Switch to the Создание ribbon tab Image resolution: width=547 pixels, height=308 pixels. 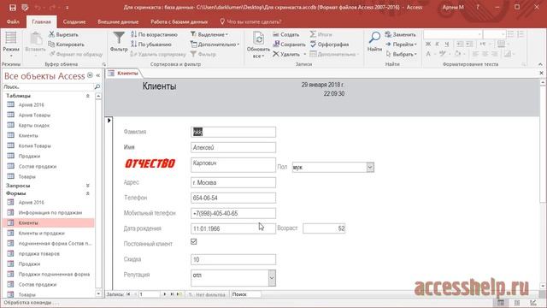point(74,21)
